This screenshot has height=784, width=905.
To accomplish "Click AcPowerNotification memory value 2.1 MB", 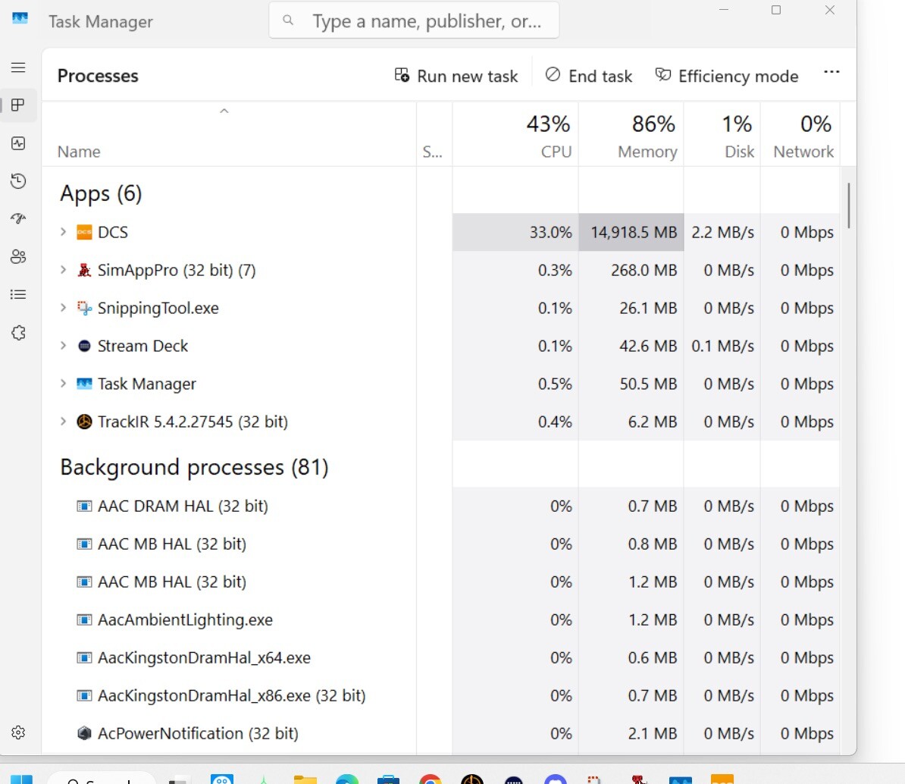I will pos(652,734).
